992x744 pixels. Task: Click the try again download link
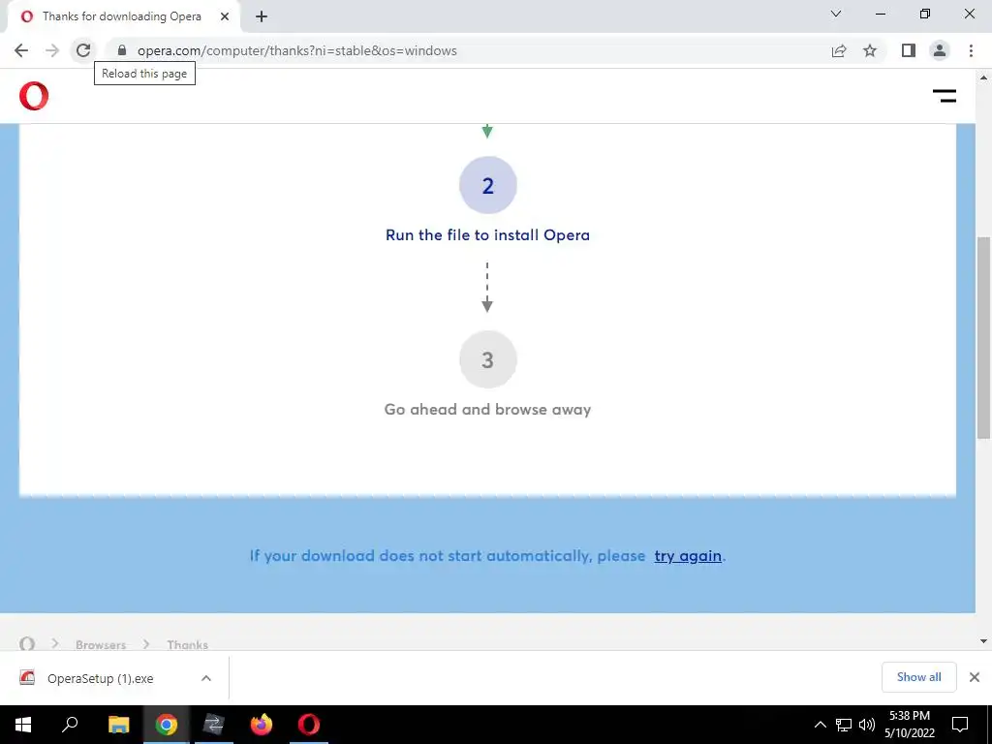pyautogui.click(x=688, y=556)
